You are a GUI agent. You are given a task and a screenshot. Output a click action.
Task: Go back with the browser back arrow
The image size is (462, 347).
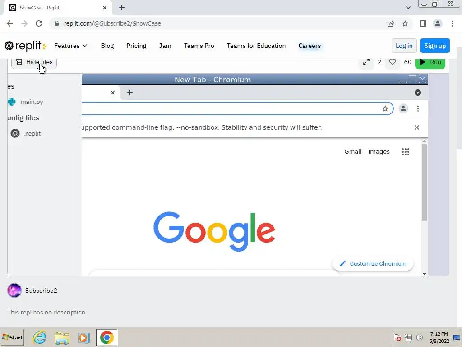(x=10, y=23)
